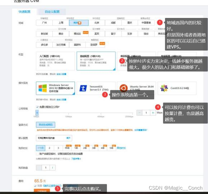Screen dimensions: 208x194
Task: Choose 5年 purchase duration
Action: click(112, 148)
